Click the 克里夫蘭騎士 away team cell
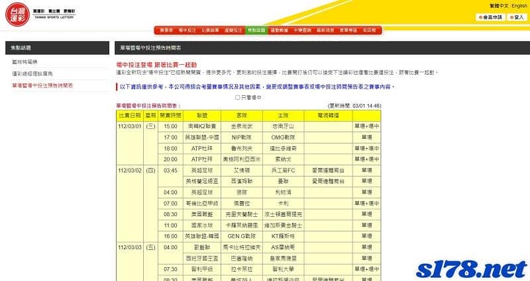This screenshot has height=281, width=530. pyautogui.click(x=242, y=214)
